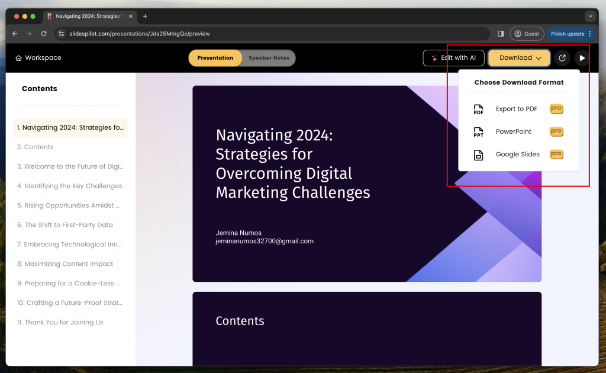
Task: Choose PowerPoint download option
Action: click(x=518, y=132)
